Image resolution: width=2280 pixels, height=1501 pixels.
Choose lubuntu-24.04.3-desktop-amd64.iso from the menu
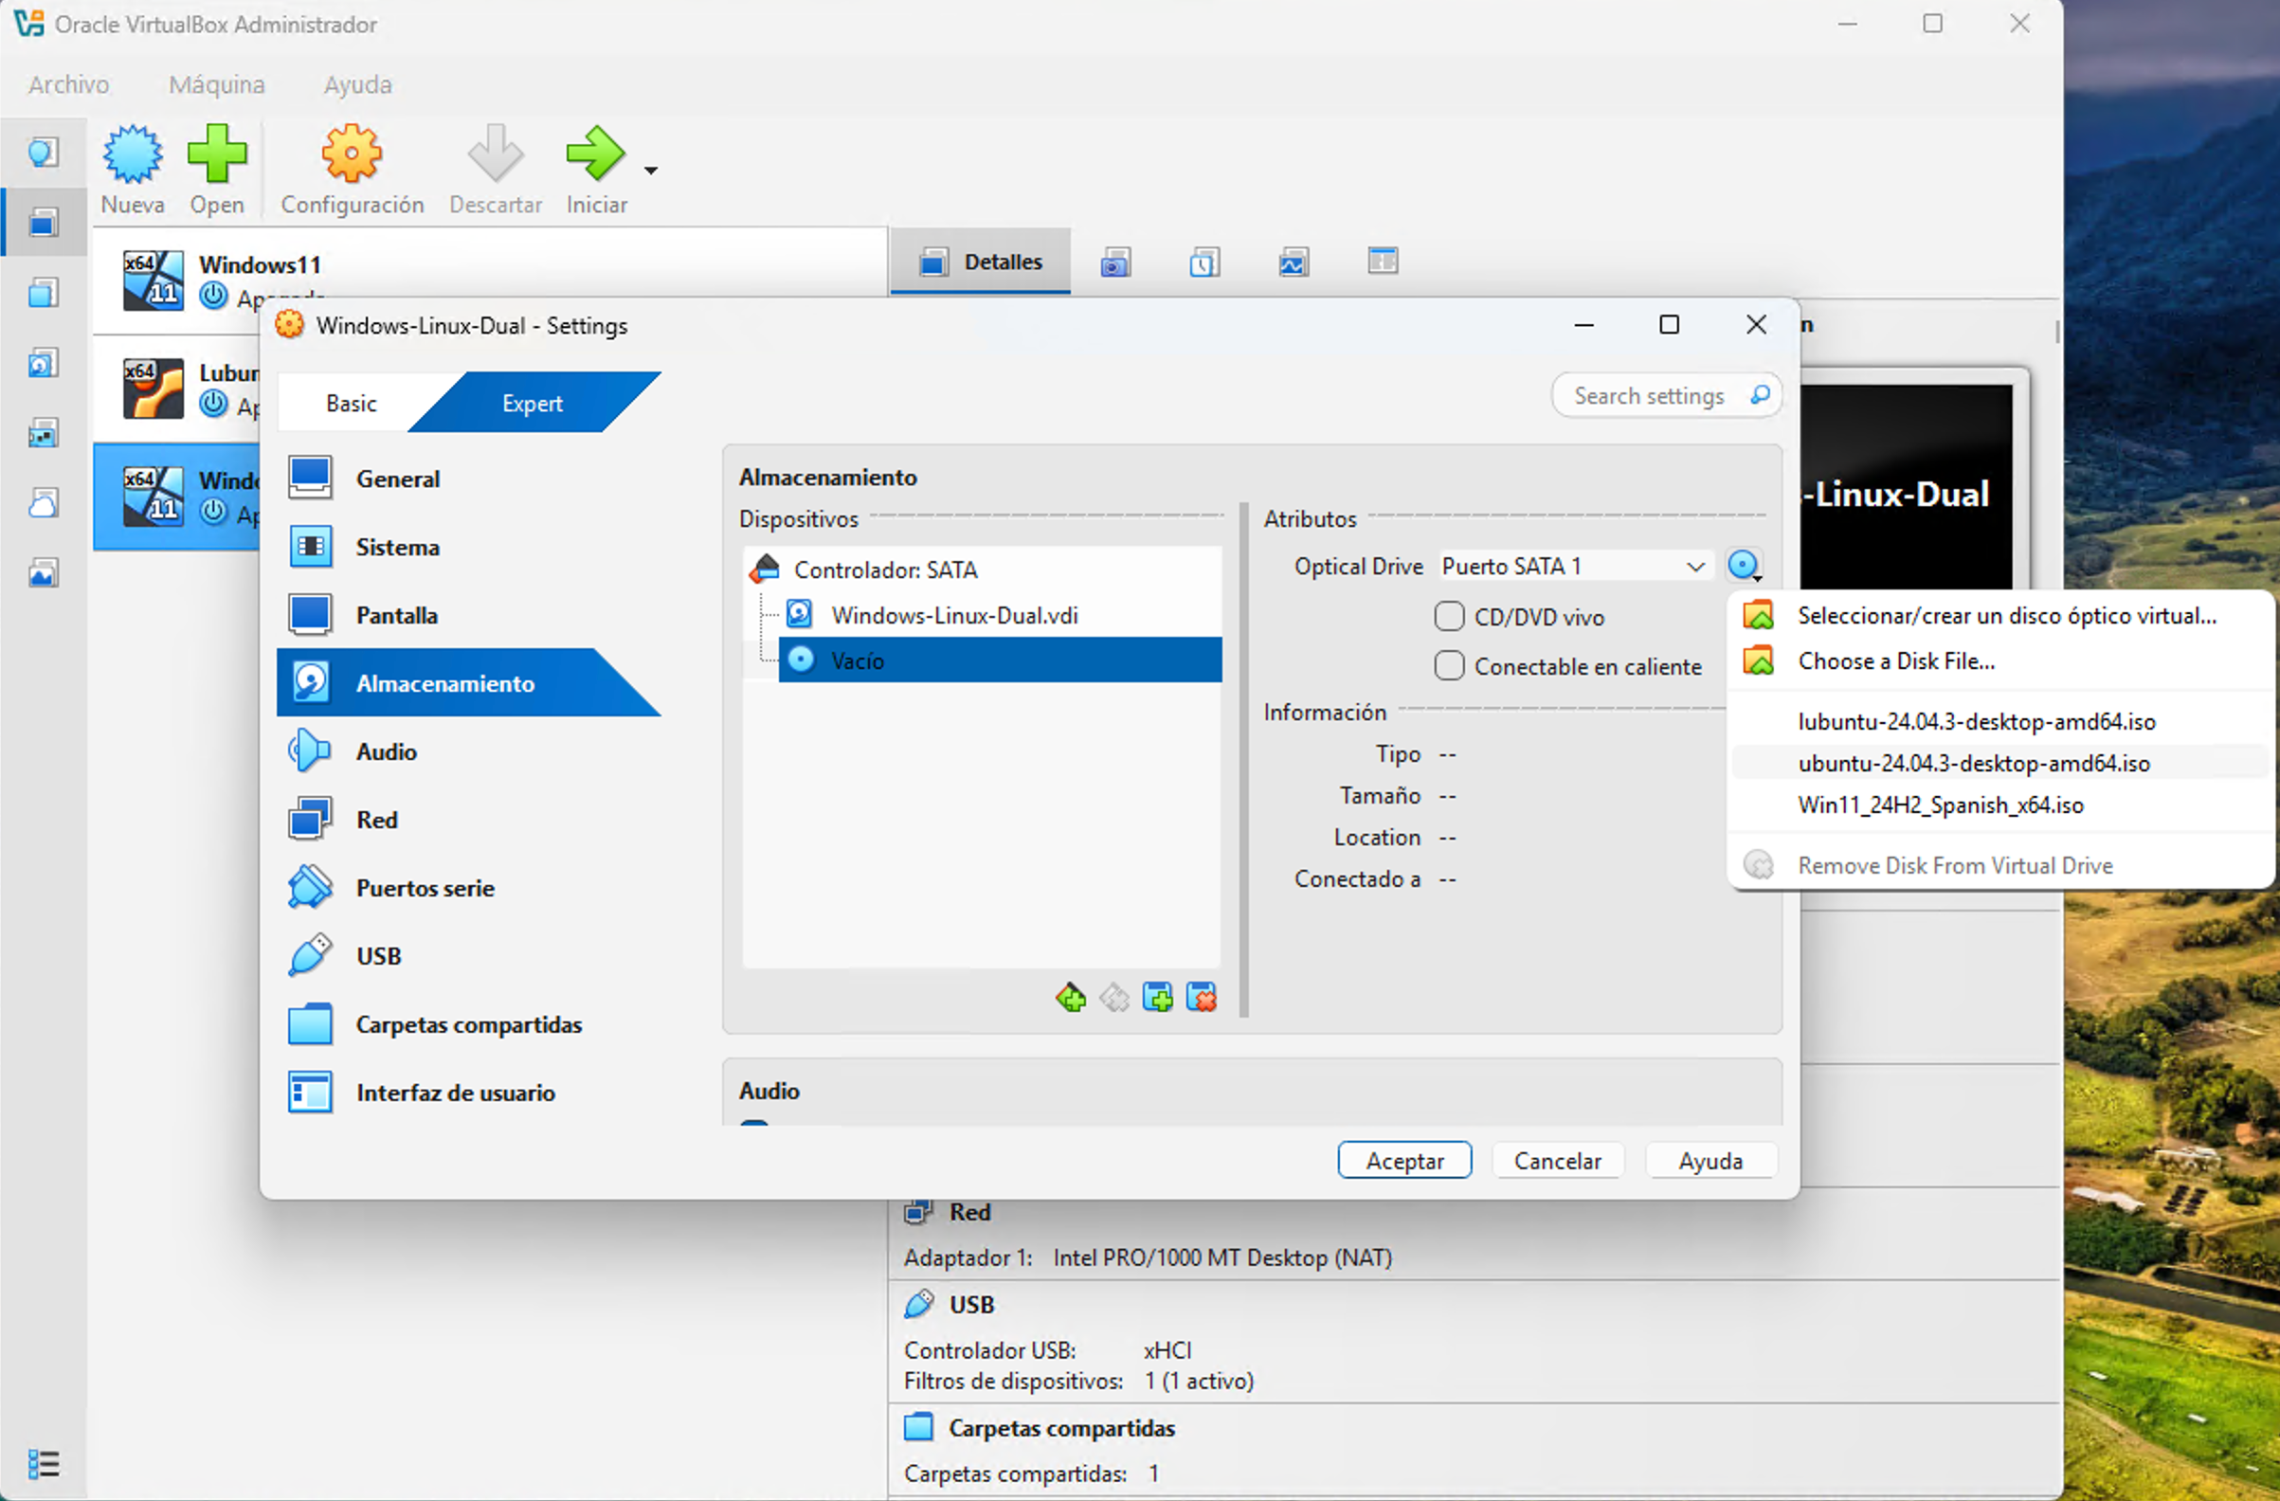tap(2000, 721)
